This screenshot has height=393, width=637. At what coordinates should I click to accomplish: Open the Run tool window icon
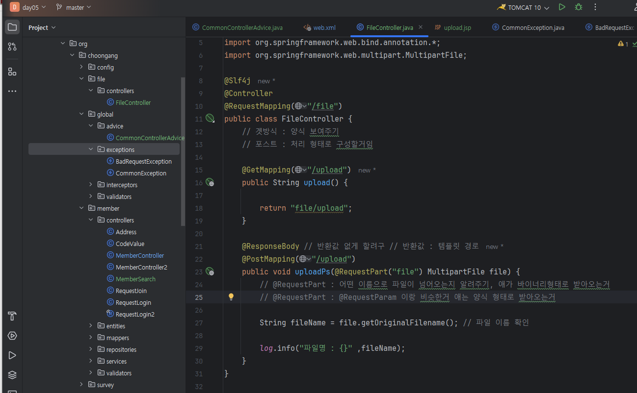click(12, 355)
